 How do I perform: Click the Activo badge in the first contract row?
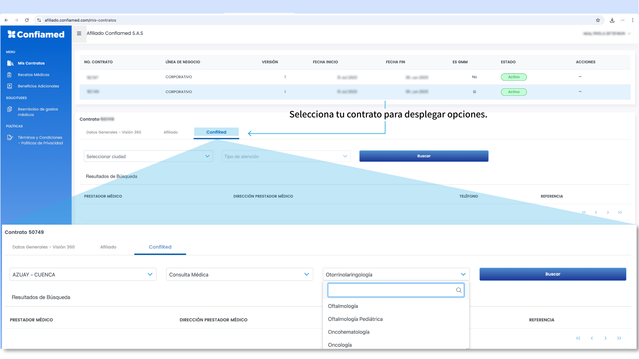[514, 77]
